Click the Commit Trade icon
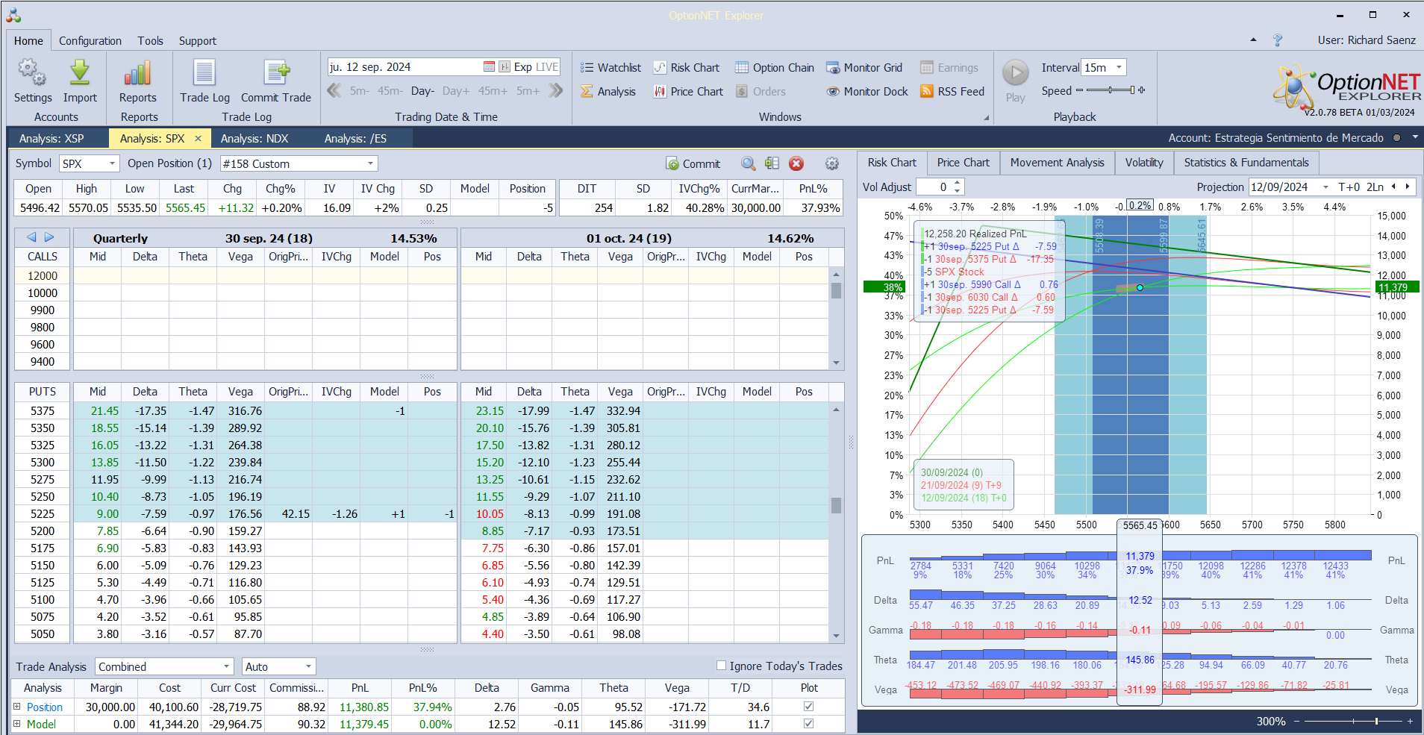This screenshot has height=735, width=1424. coord(275,74)
